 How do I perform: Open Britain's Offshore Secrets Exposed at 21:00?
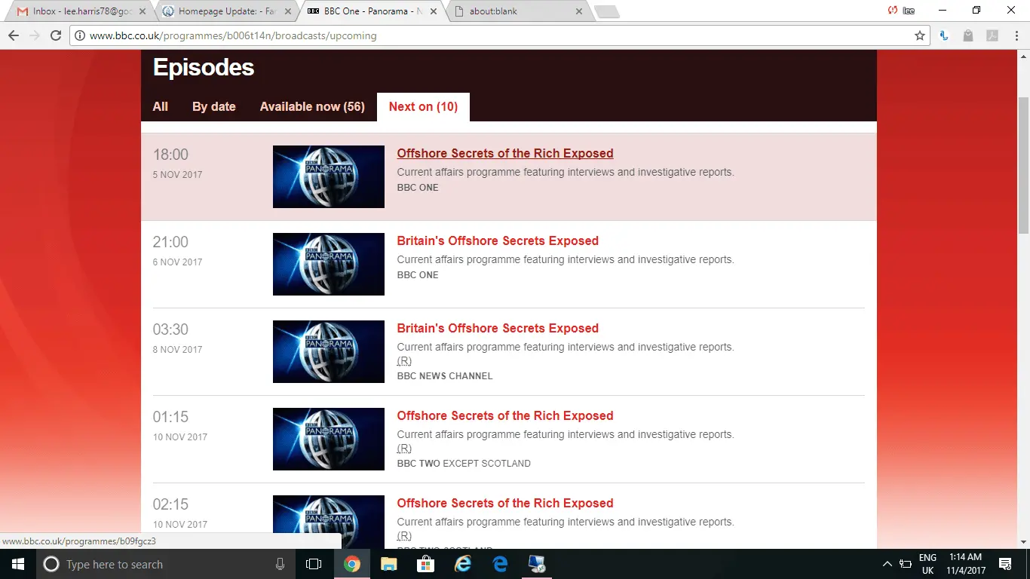pyautogui.click(x=498, y=240)
